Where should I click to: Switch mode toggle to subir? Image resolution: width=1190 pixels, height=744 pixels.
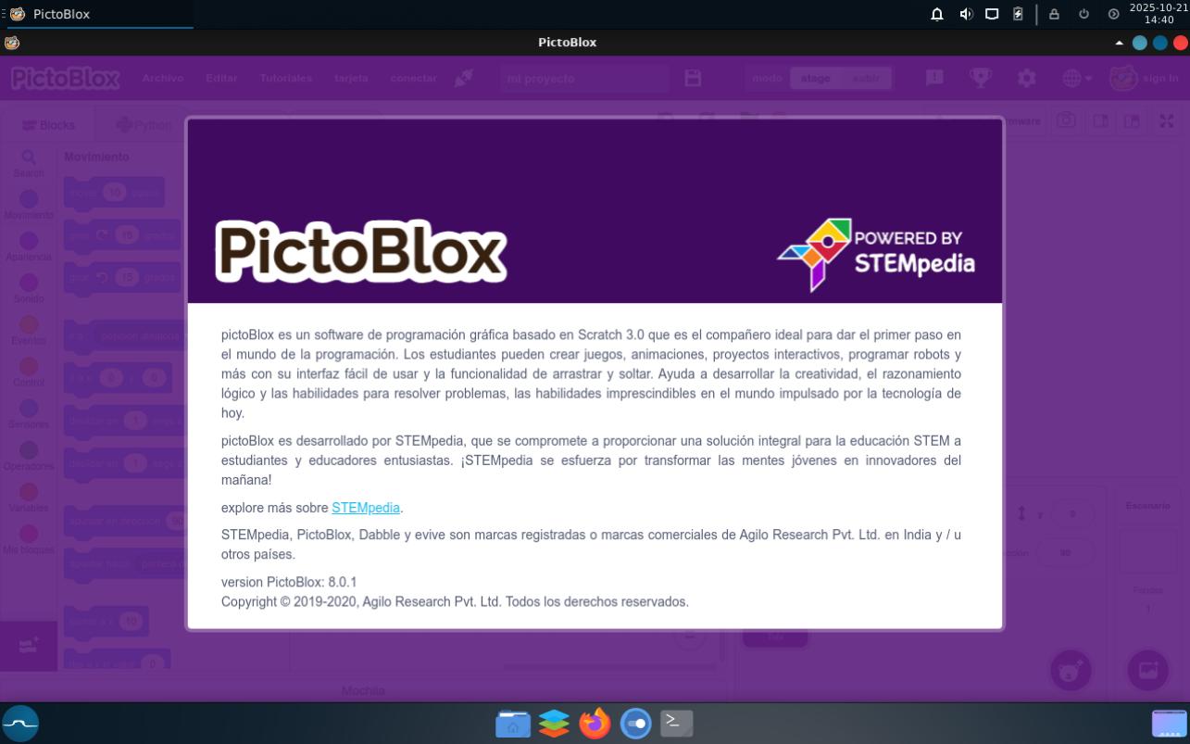tap(866, 79)
